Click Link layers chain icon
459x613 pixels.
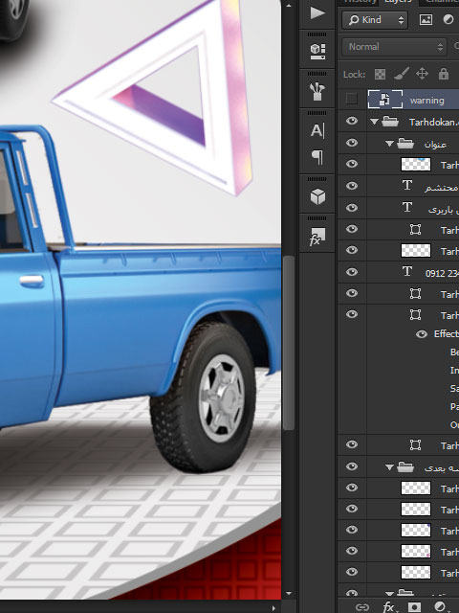coord(362,606)
